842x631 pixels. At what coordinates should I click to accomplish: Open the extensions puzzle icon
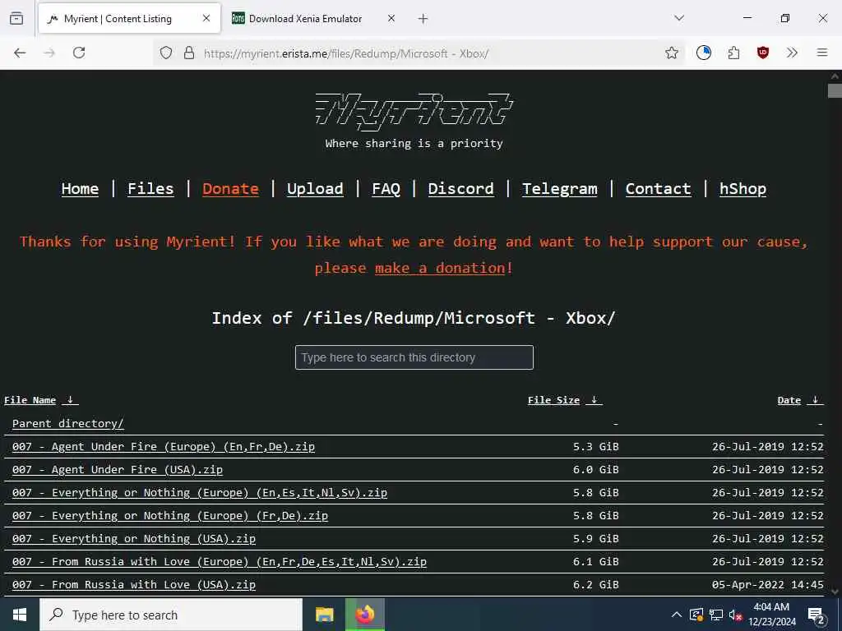[733, 53]
